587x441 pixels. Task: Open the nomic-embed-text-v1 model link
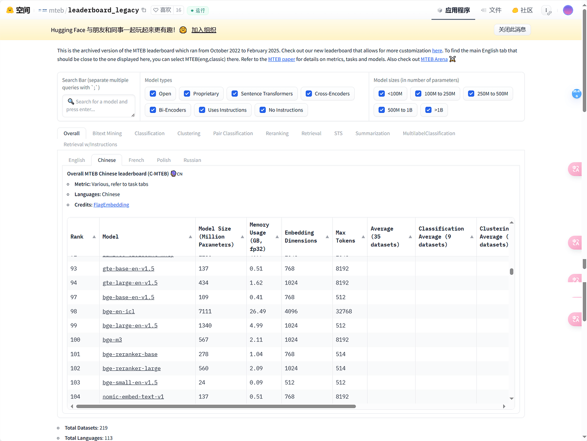click(133, 396)
